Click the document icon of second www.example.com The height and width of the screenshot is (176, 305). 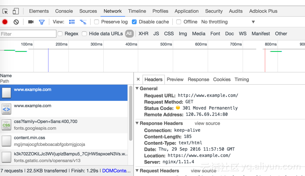click(x=6, y=109)
